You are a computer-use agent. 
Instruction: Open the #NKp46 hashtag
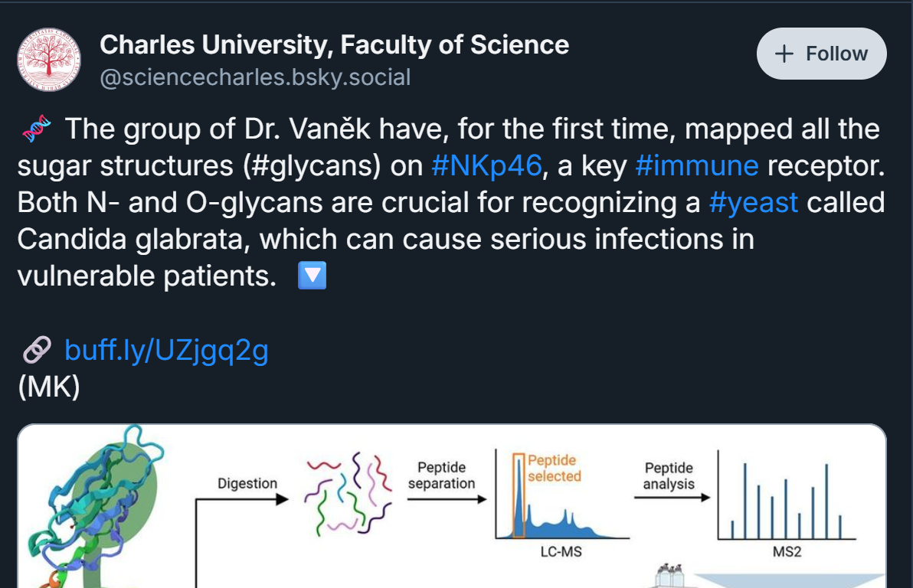[487, 166]
